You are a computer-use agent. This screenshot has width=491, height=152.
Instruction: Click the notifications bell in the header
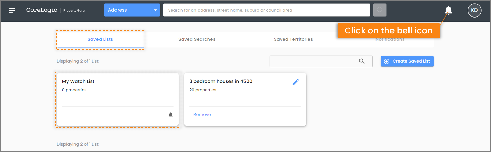click(x=448, y=10)
